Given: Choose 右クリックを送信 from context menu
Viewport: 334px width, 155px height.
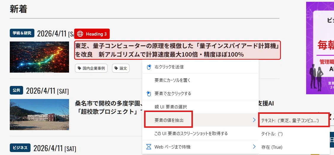Looking at the screenshot, I should click(200, 67).
